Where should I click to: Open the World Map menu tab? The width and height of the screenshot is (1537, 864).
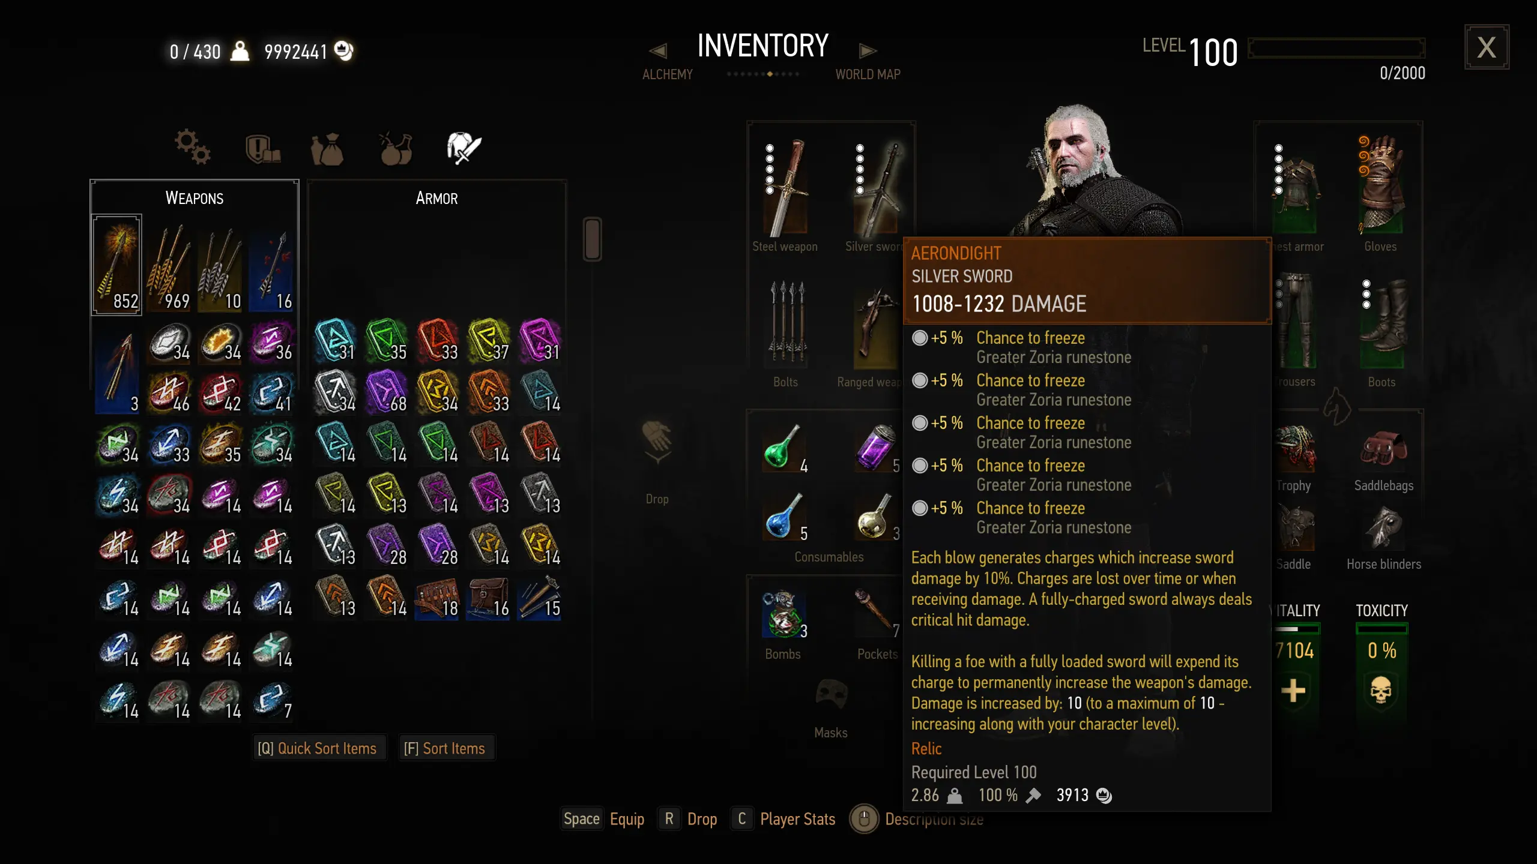(x=868, y=74)
